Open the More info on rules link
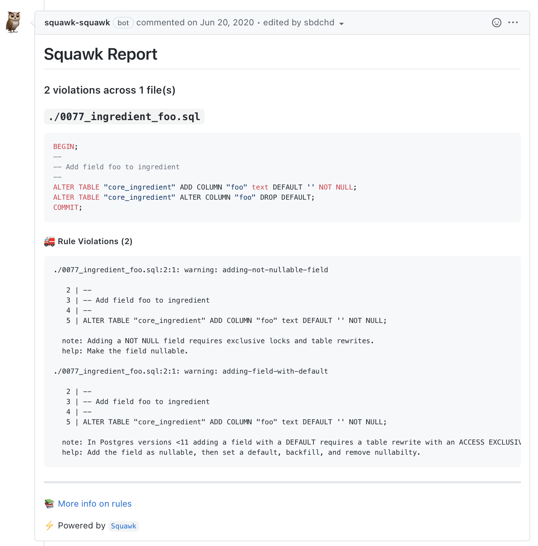The height and width of the screenshot is (546, 538). [95, 503]
